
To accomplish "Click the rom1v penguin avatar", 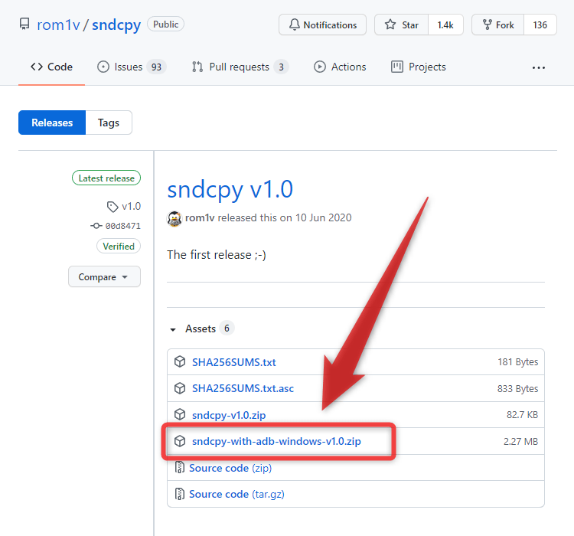I will (174, 218).
